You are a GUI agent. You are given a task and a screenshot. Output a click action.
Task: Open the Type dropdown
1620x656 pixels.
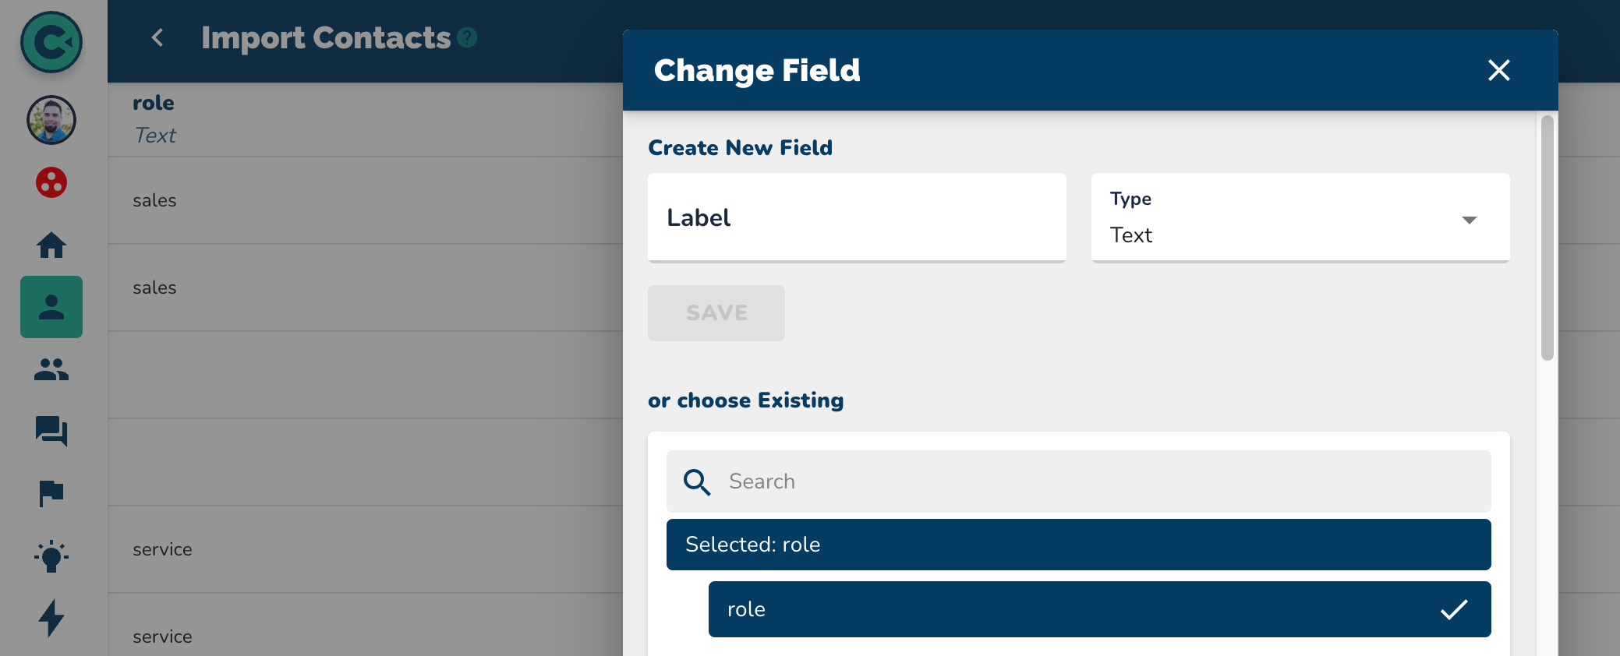[x=1300, y=218]
